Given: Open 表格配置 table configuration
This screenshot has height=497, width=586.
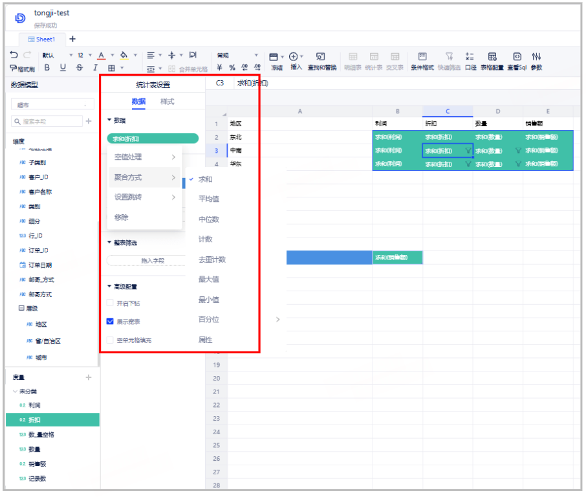Looking at the screenshot, I should click(x=492, y=61).
